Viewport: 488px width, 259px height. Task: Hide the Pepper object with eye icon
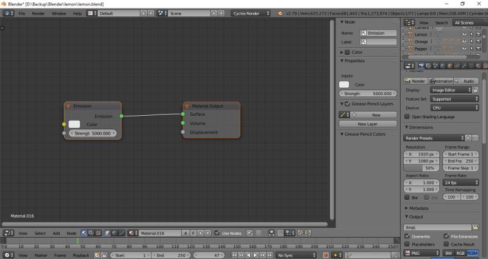click(x=464, y=49)
